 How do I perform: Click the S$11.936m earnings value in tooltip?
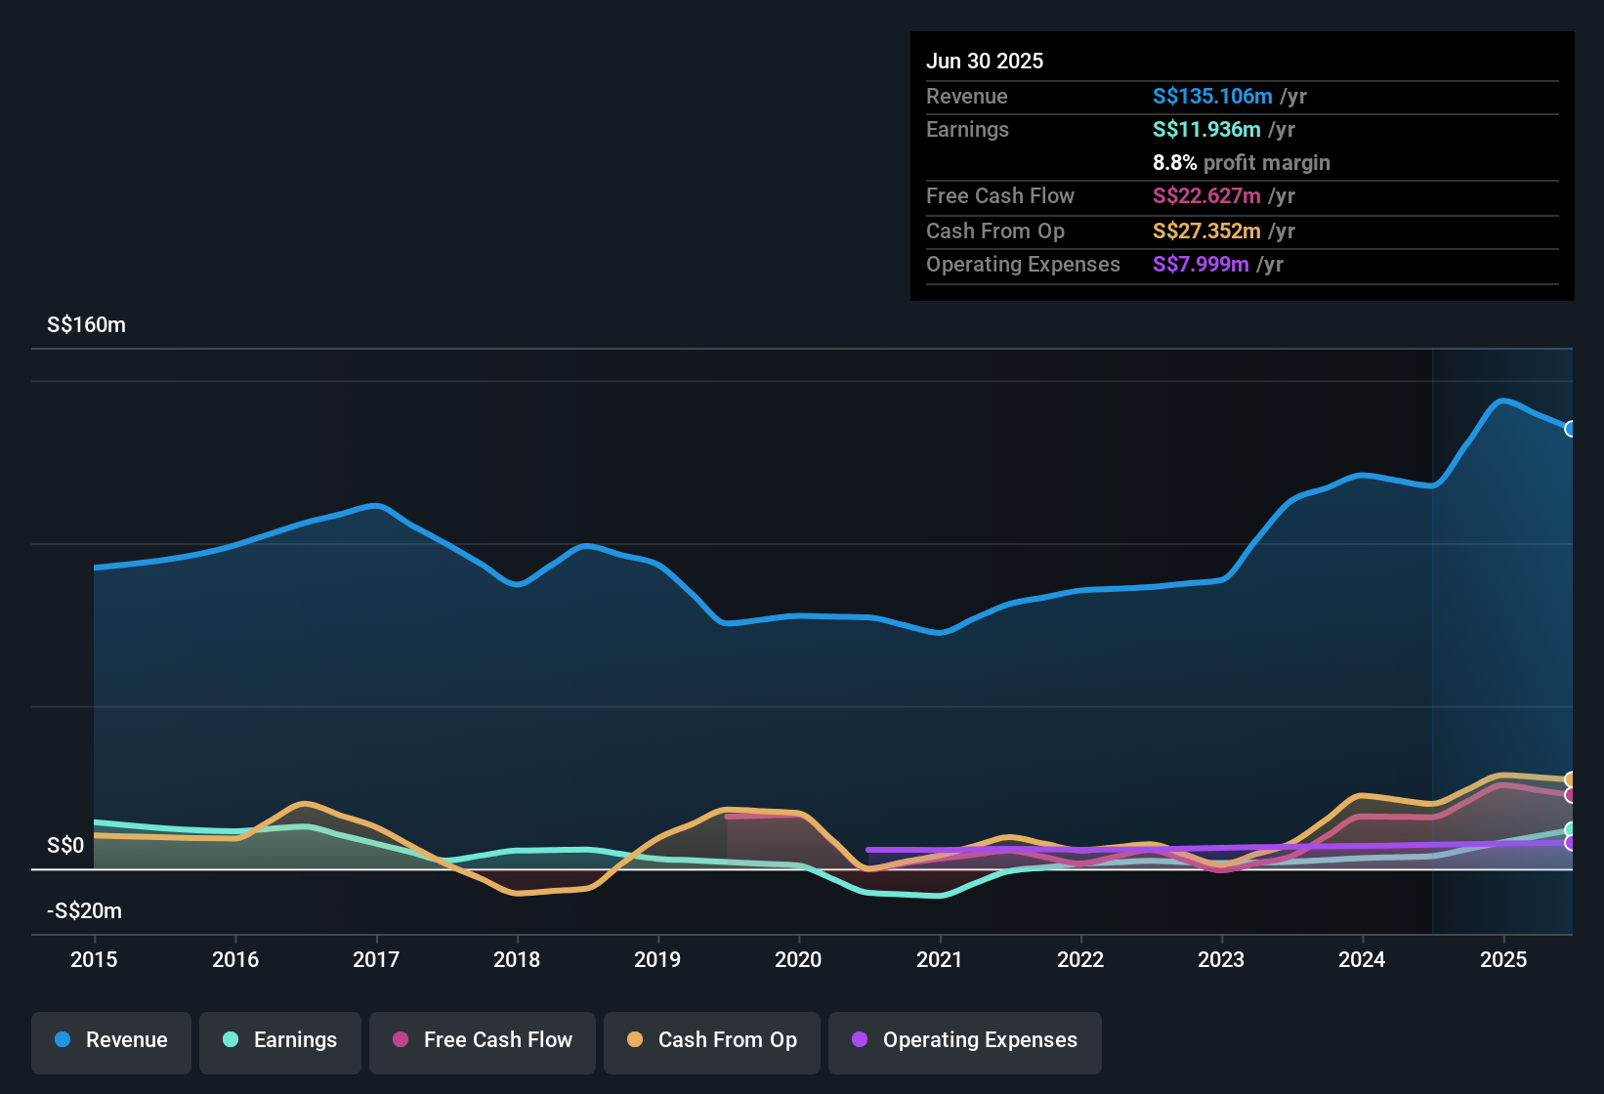[1206, 130]
